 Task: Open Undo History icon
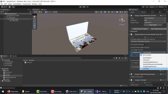coord(143,7)
